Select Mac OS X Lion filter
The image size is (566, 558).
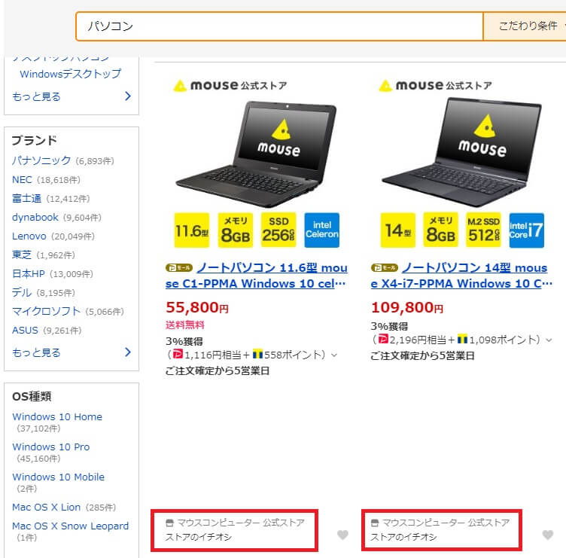(46, 507)
